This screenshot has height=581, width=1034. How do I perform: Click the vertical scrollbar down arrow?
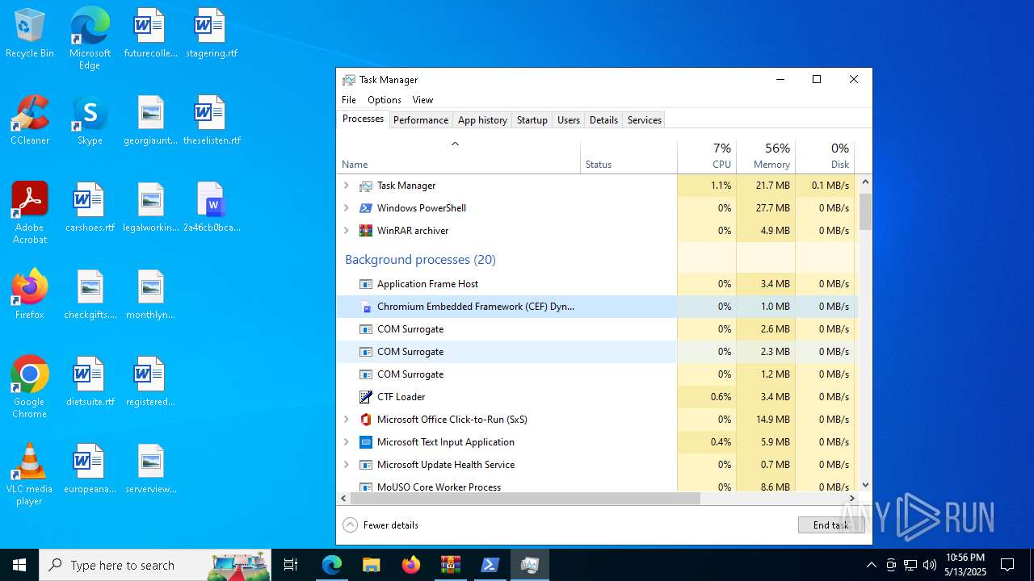[865, 485]
